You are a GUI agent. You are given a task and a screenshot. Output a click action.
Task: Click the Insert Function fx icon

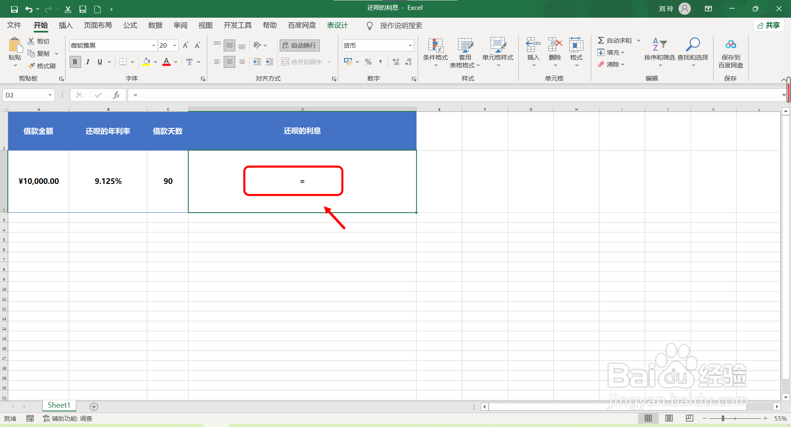coord(117,95)
